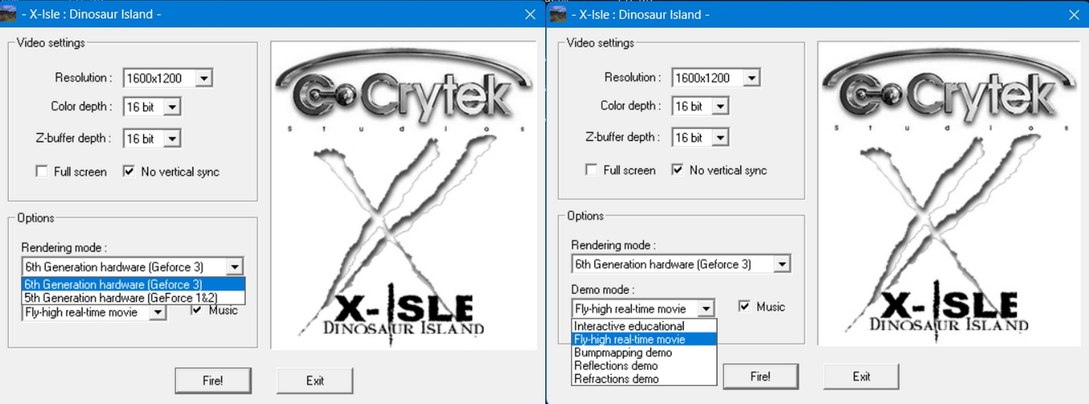The width and height of the screenshot is (1089, 404).
Task: Click Crytek X-Isle logo in right window
Action: [x=949, y=194]
